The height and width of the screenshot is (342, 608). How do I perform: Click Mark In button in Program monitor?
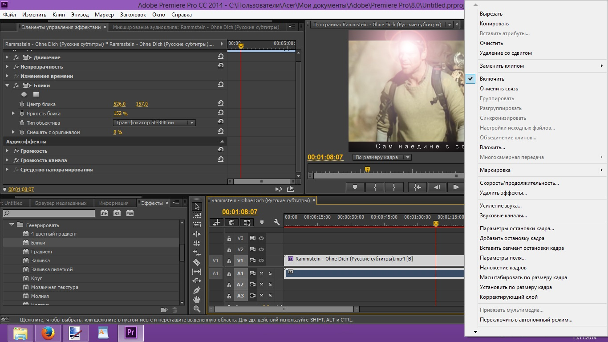(375, 187)
